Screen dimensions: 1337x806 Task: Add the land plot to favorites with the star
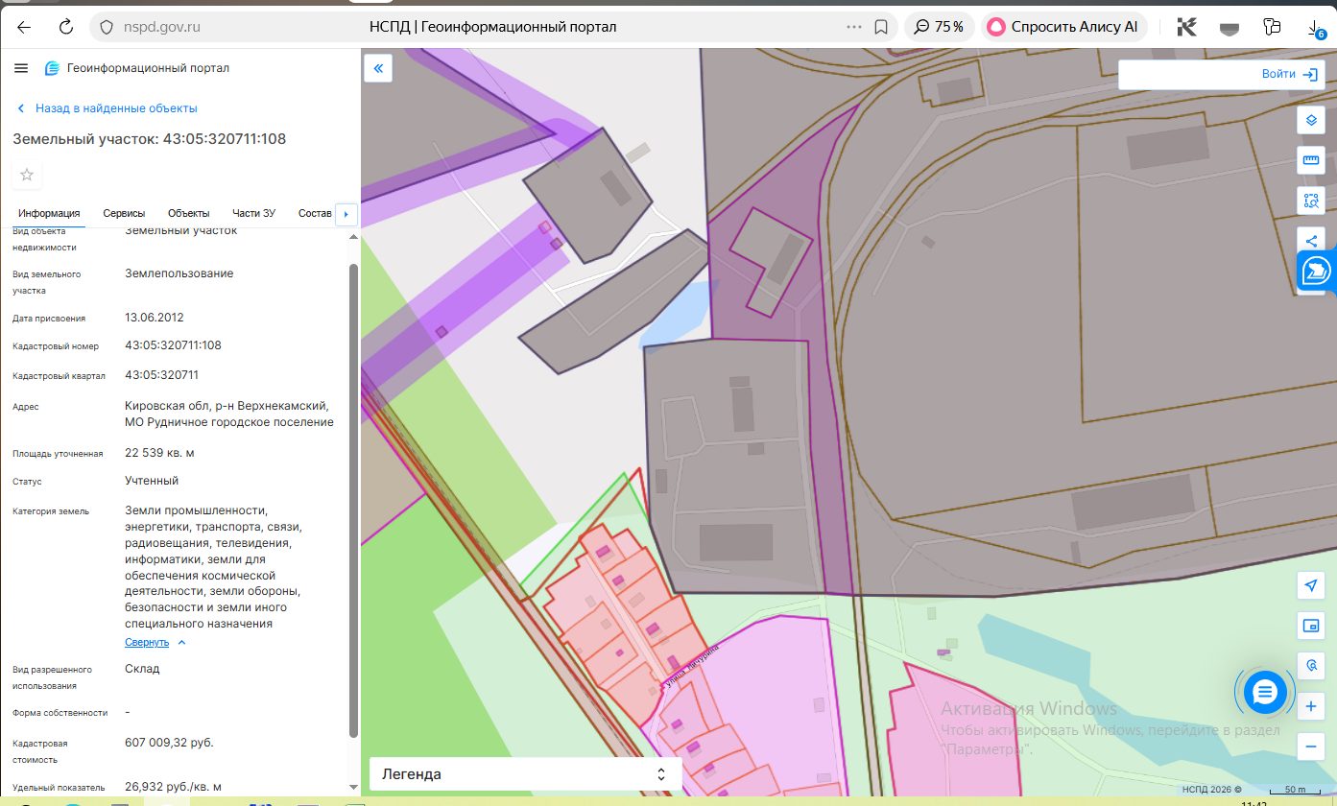[27, 175]
